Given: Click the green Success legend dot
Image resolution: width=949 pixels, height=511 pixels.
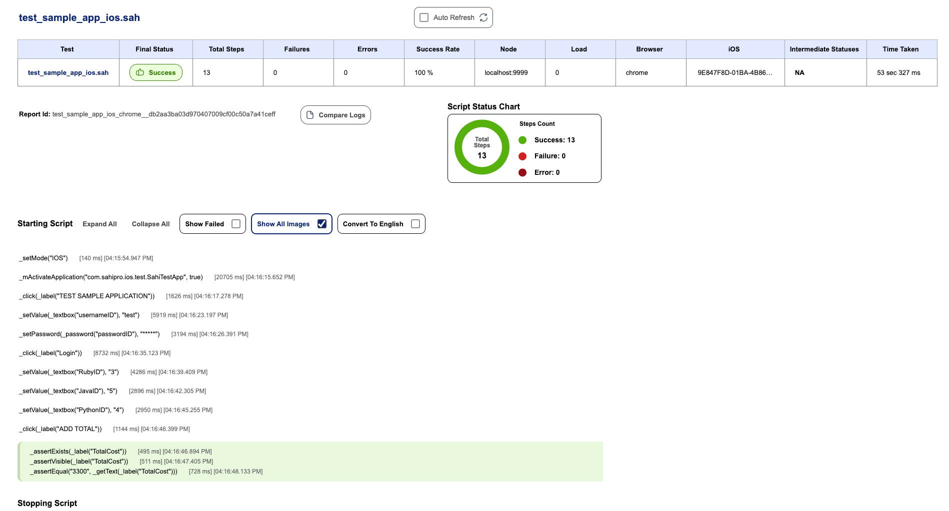Looking at the screenshot, I should click(x=522, y=140).
